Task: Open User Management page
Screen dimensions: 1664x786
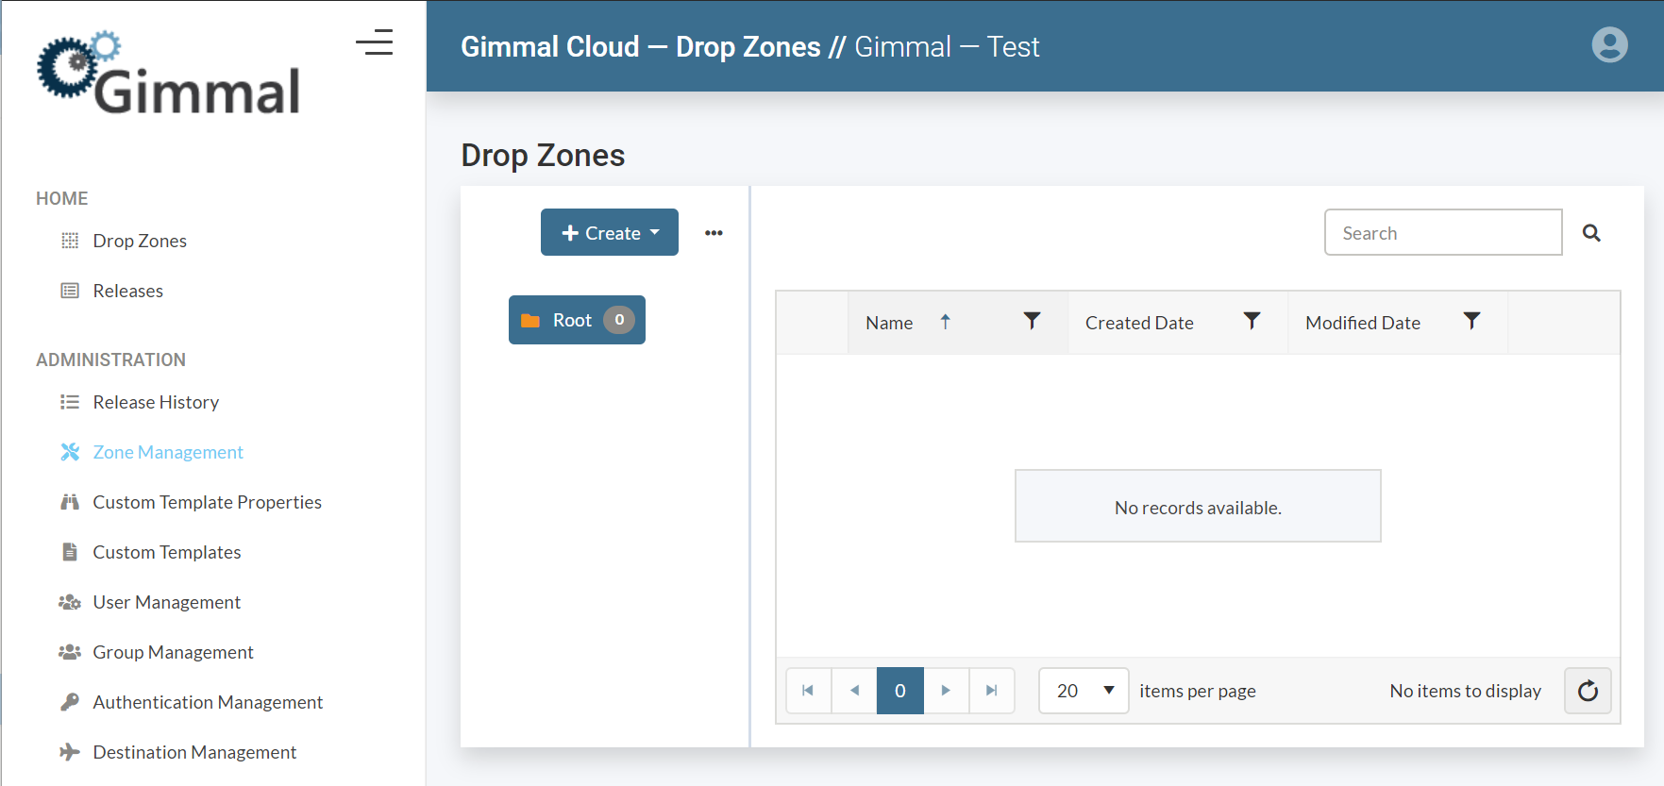Action: point(166,602)
